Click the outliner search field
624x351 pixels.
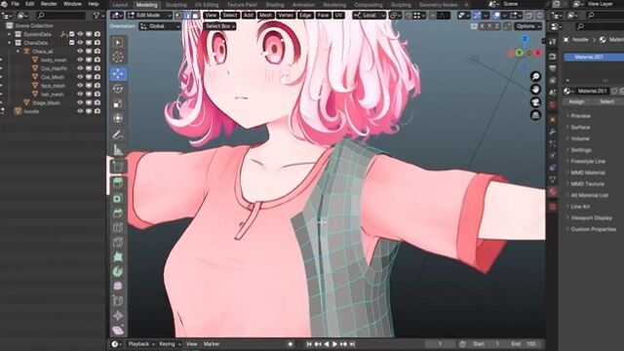coord(60,16)
